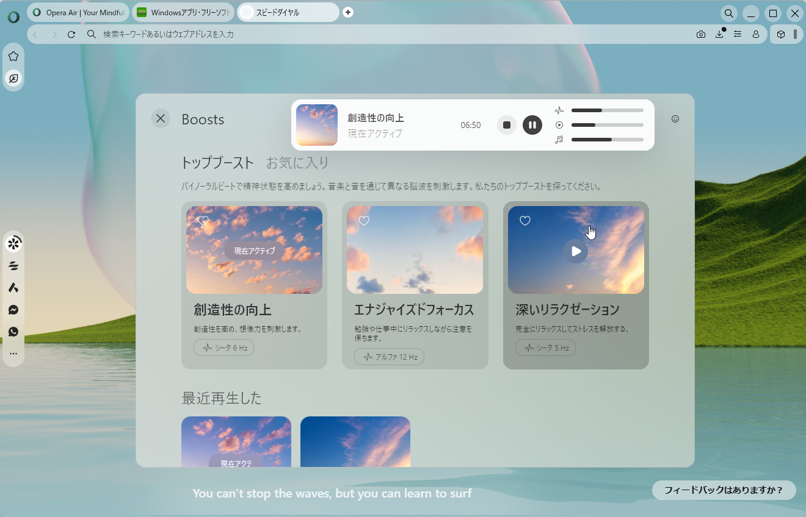Open second blue-sky thumbnail under 最近再生した
Screen dimensions: 806x517
(355, 442)
